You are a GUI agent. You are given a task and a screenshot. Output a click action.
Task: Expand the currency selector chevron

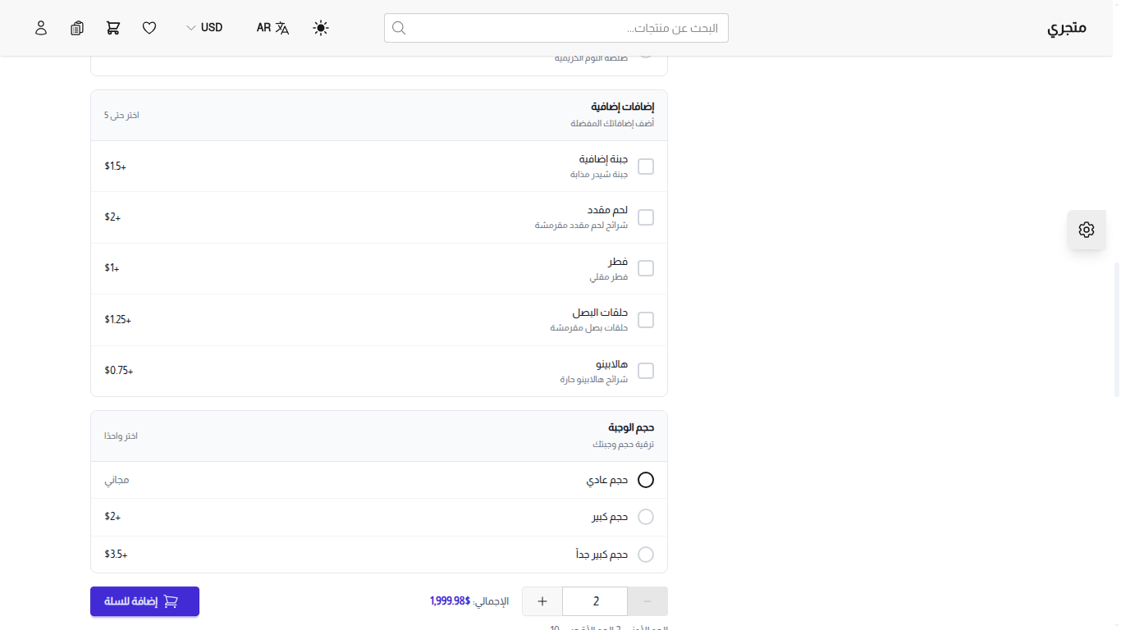[x=190, y=27]
